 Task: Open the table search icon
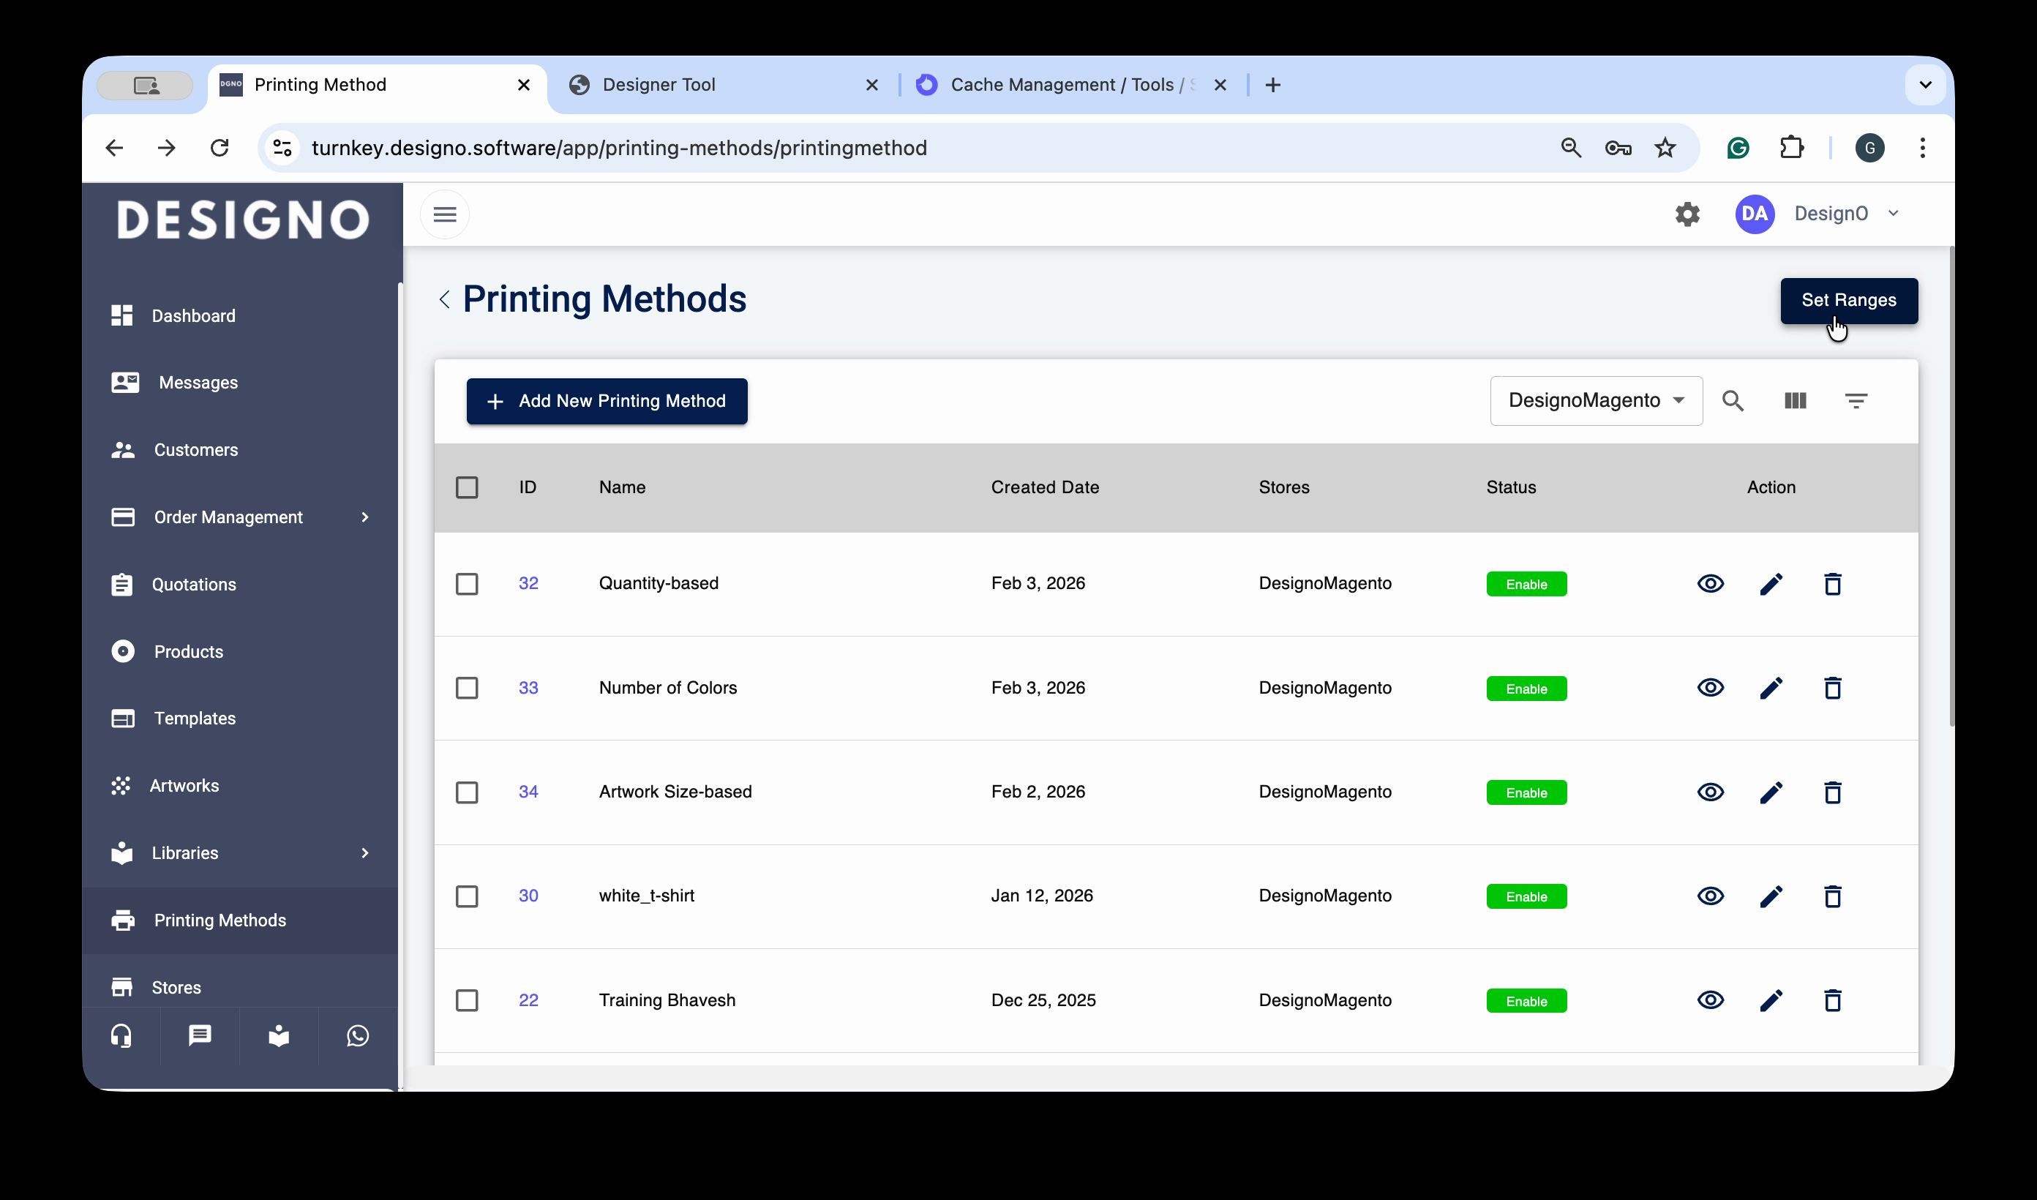pyautogui.click(x=1733, y=401)
